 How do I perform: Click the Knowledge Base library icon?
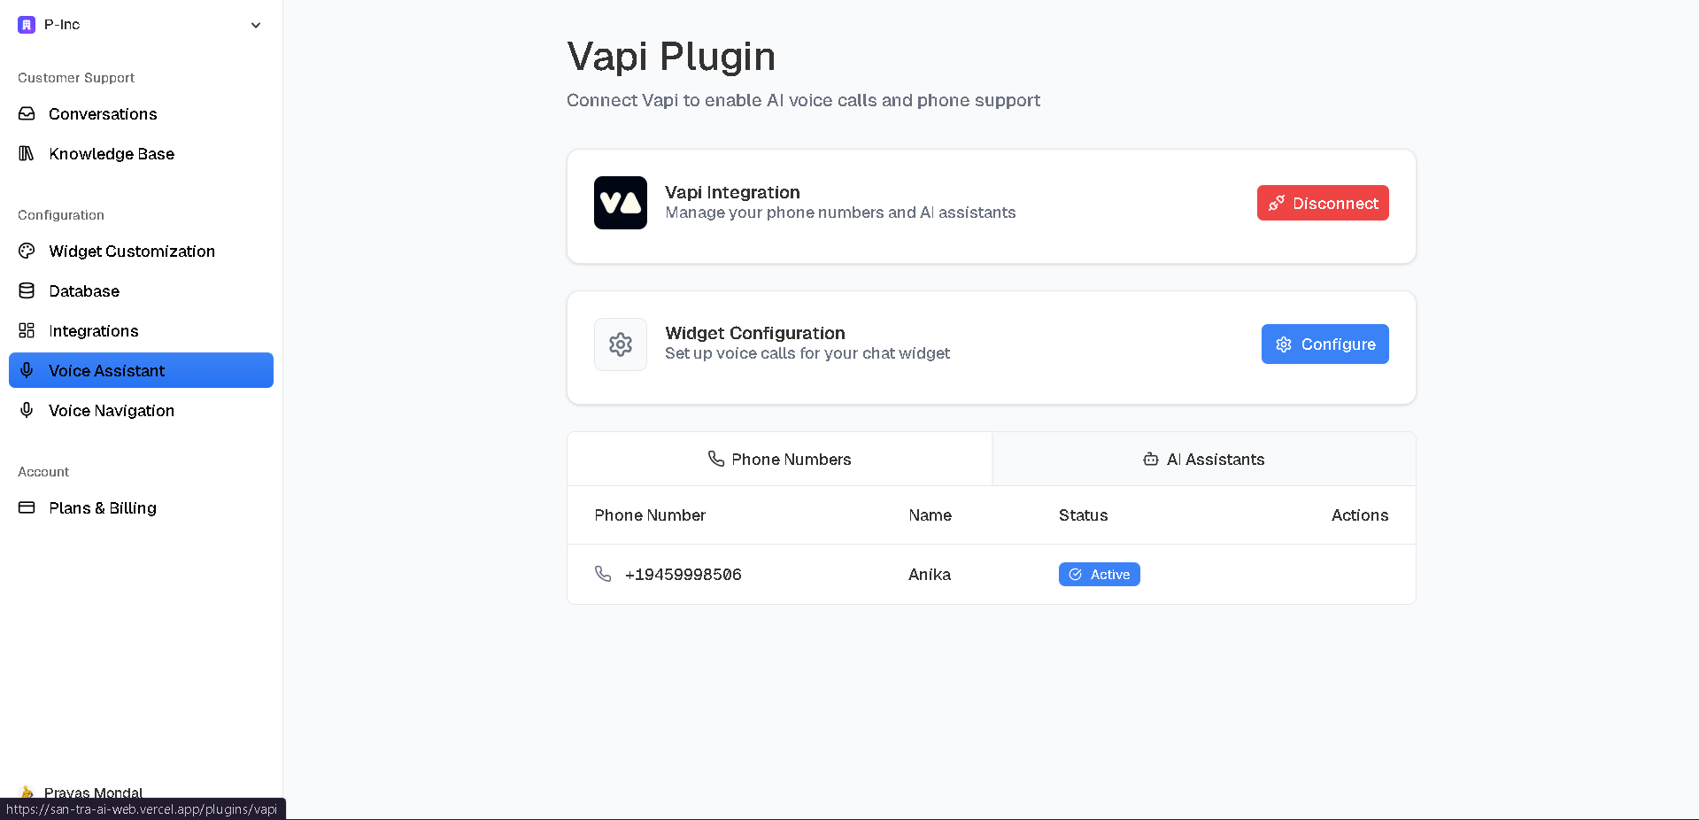click(x=27, y=154)
